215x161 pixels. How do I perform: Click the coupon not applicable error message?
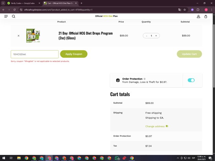click(40, 61)
